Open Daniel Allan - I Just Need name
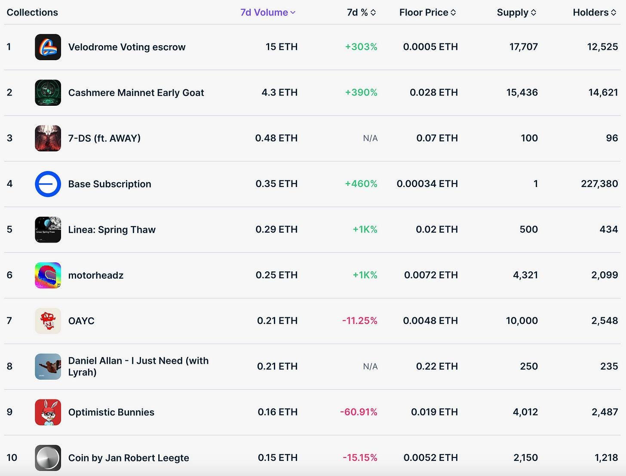The height and width of the screenshot is (476, 626). pos(138,366)
